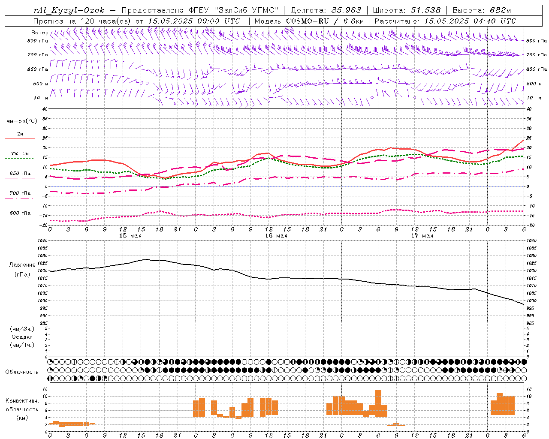The image size is (549, 439).
Task: Click the Давление pressure panel label
Action: tap(22, 265)
